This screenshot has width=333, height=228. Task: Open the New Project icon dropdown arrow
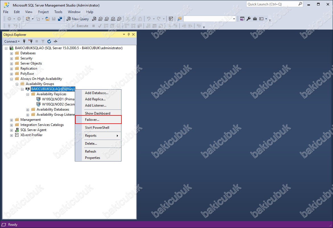click(x=33, y=19)
